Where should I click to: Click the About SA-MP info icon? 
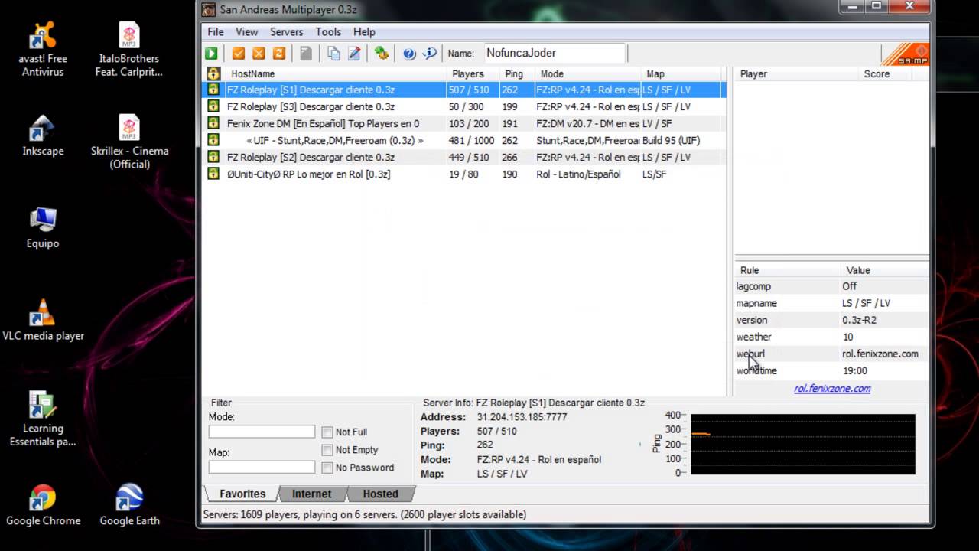(x=430, y=54)
